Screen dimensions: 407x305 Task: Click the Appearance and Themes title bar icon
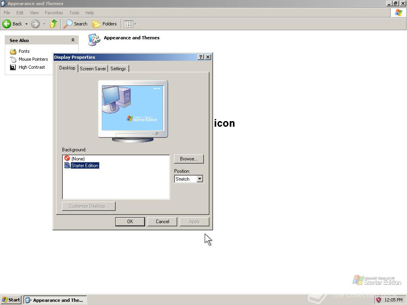click(4, 3)
